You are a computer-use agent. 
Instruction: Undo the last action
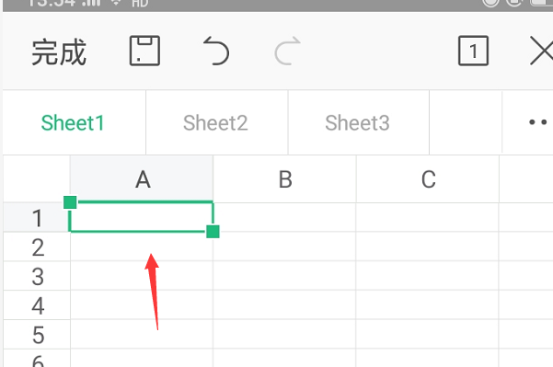(x=216, y=51)
